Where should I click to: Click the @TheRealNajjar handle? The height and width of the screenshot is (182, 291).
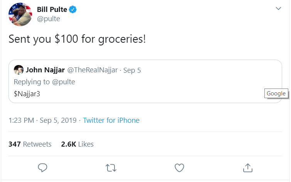point(93,70)
